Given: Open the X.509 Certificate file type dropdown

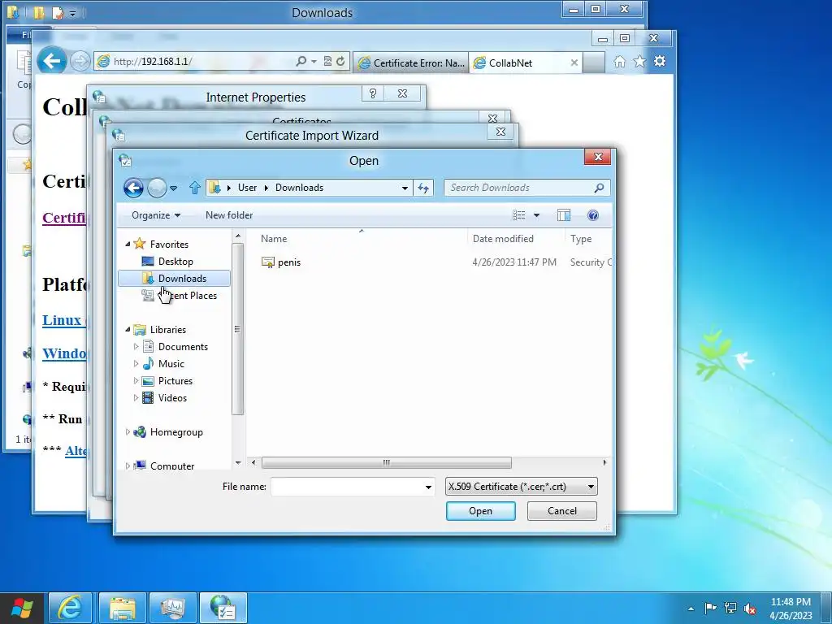Looking at the screenshot, I should 522,487.
